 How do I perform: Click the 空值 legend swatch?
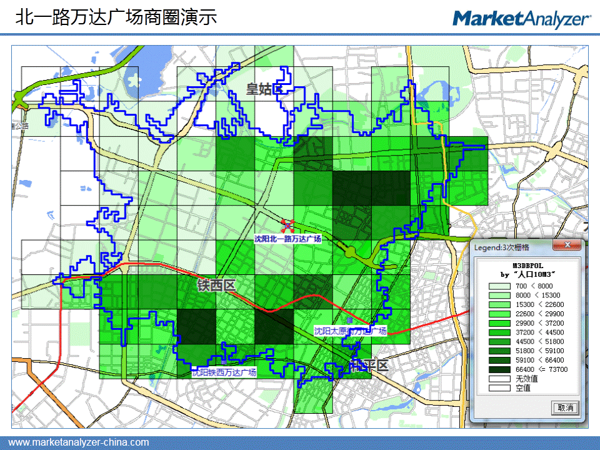coord(499,389)
